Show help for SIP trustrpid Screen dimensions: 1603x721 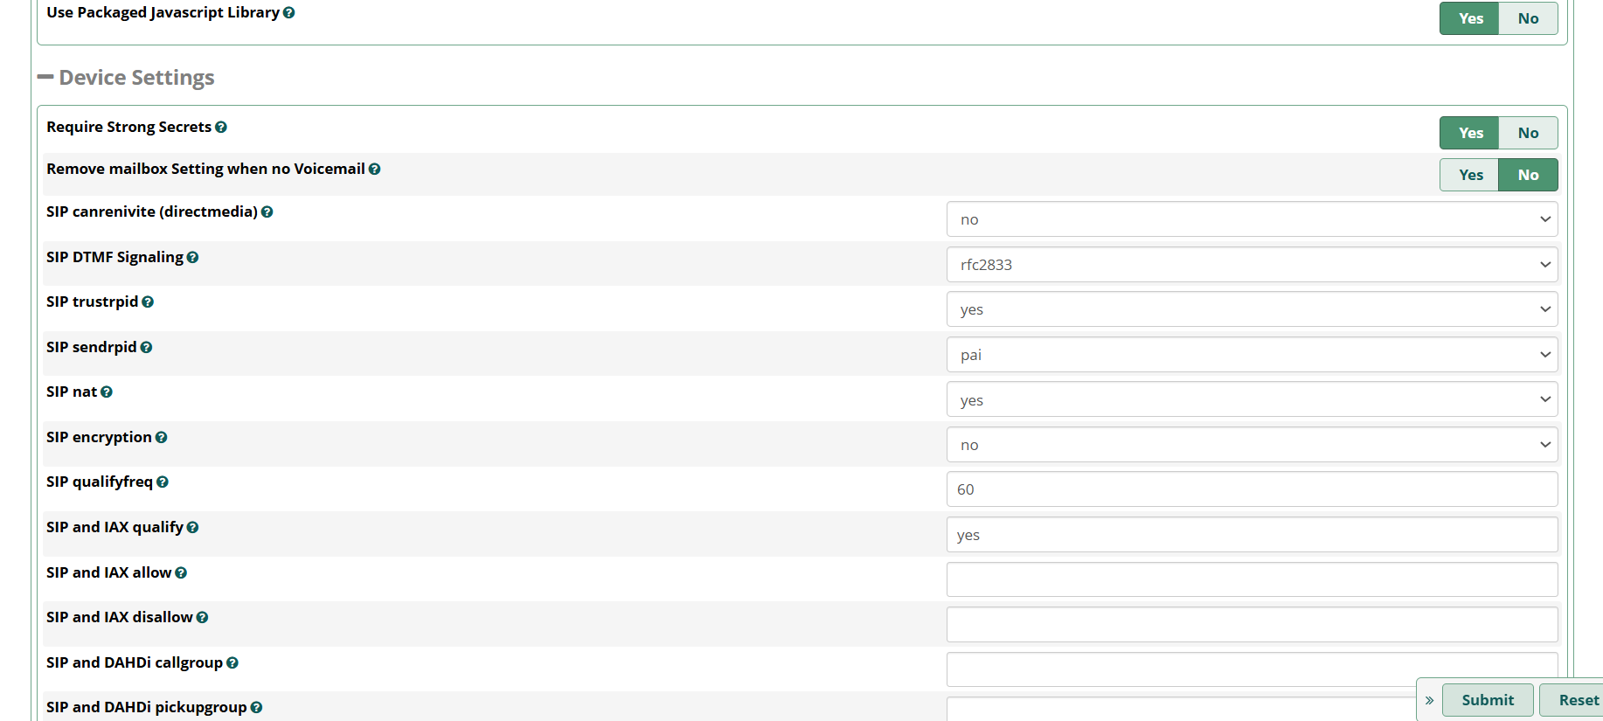click(x=148, y=302)
